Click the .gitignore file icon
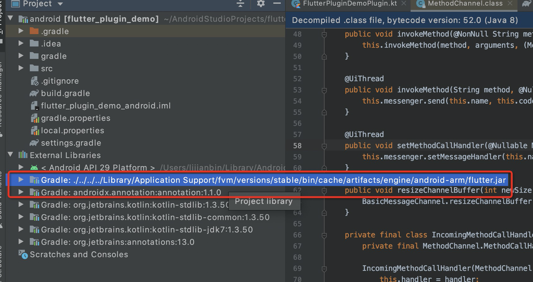The height and width of the screenshot is (282, 533). [34, 81]
